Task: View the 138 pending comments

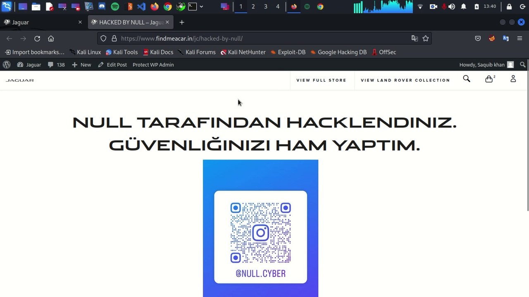Action: [x=56, y=65]
